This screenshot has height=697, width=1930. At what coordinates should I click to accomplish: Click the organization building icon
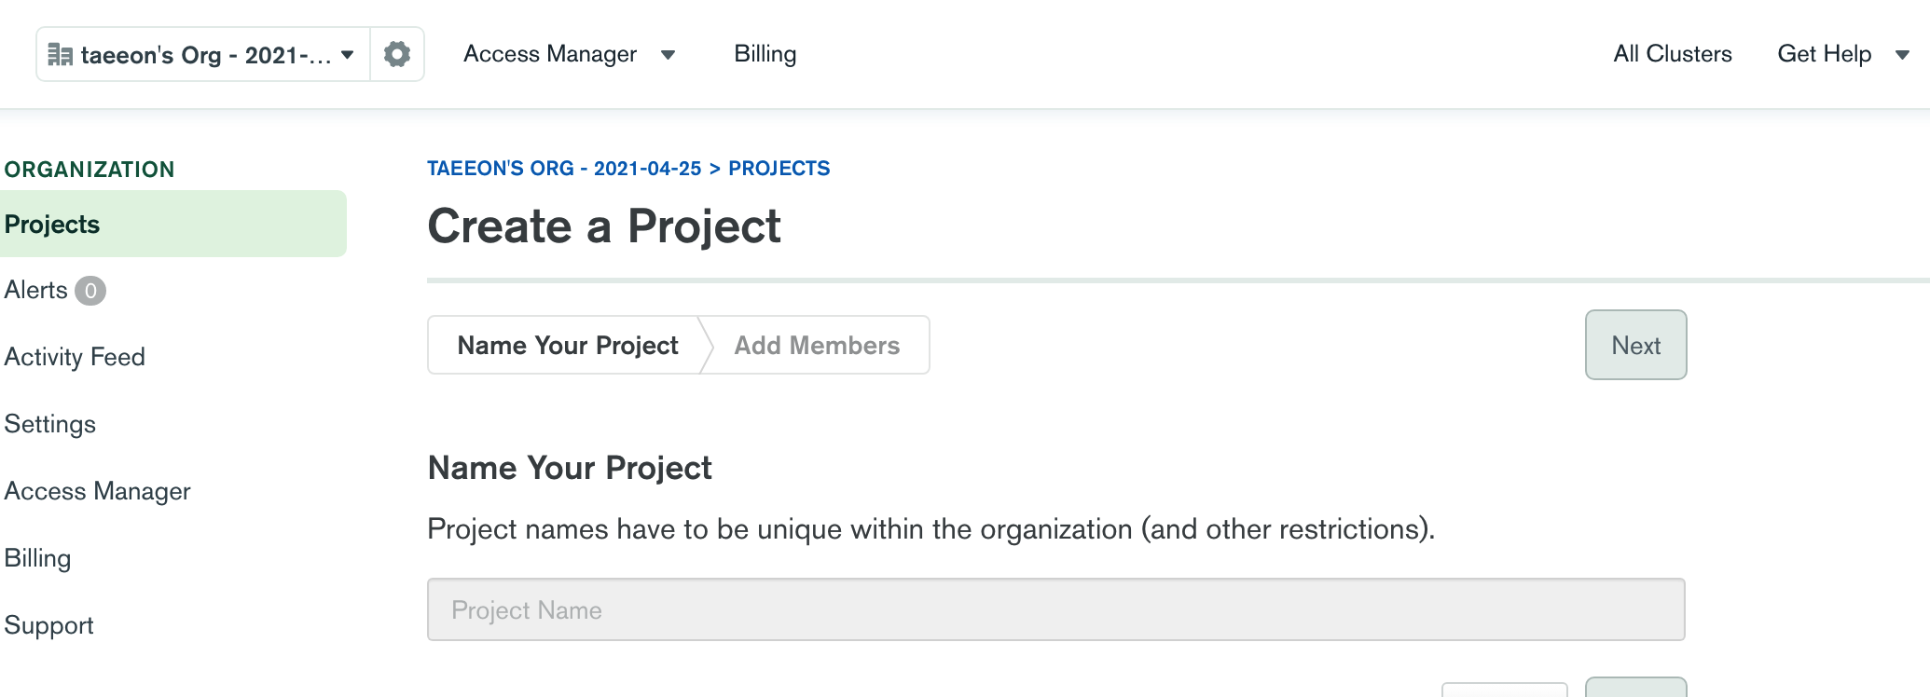[60, 55]
